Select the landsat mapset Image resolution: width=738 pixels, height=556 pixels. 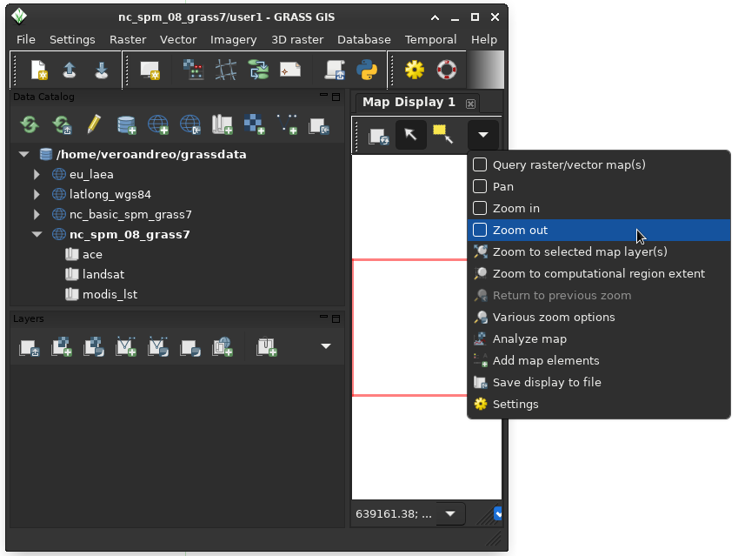coord(103,274)
